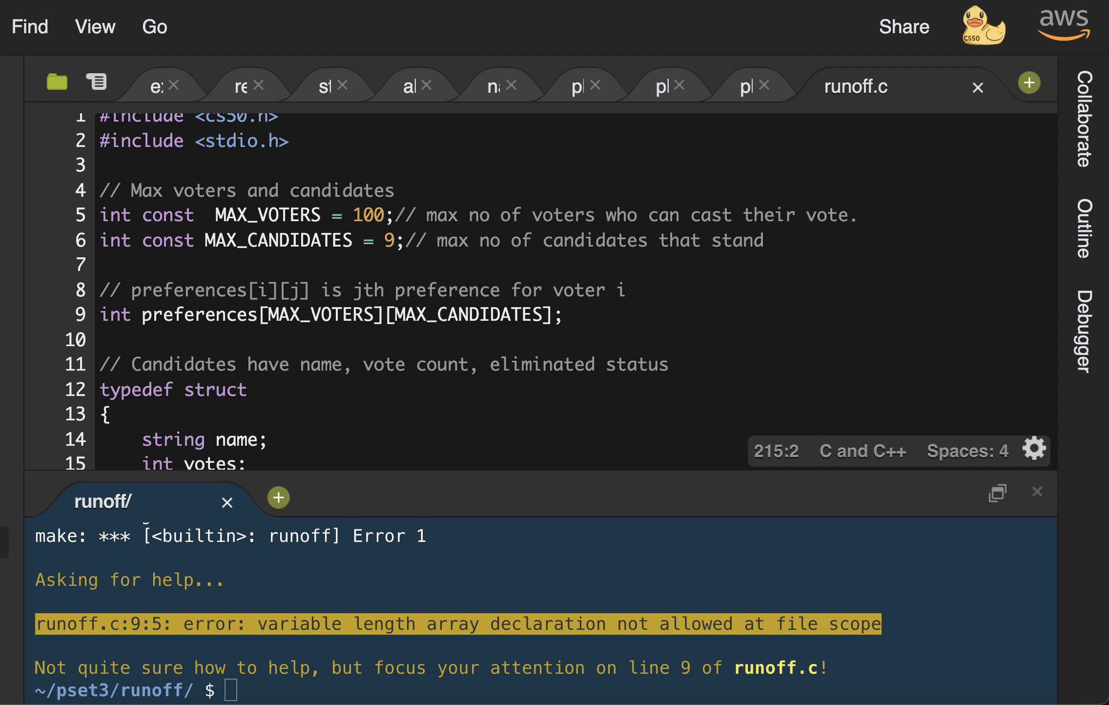Close the 'st' editor tab
Screen dimensions: 1109x705
point(343,85)
